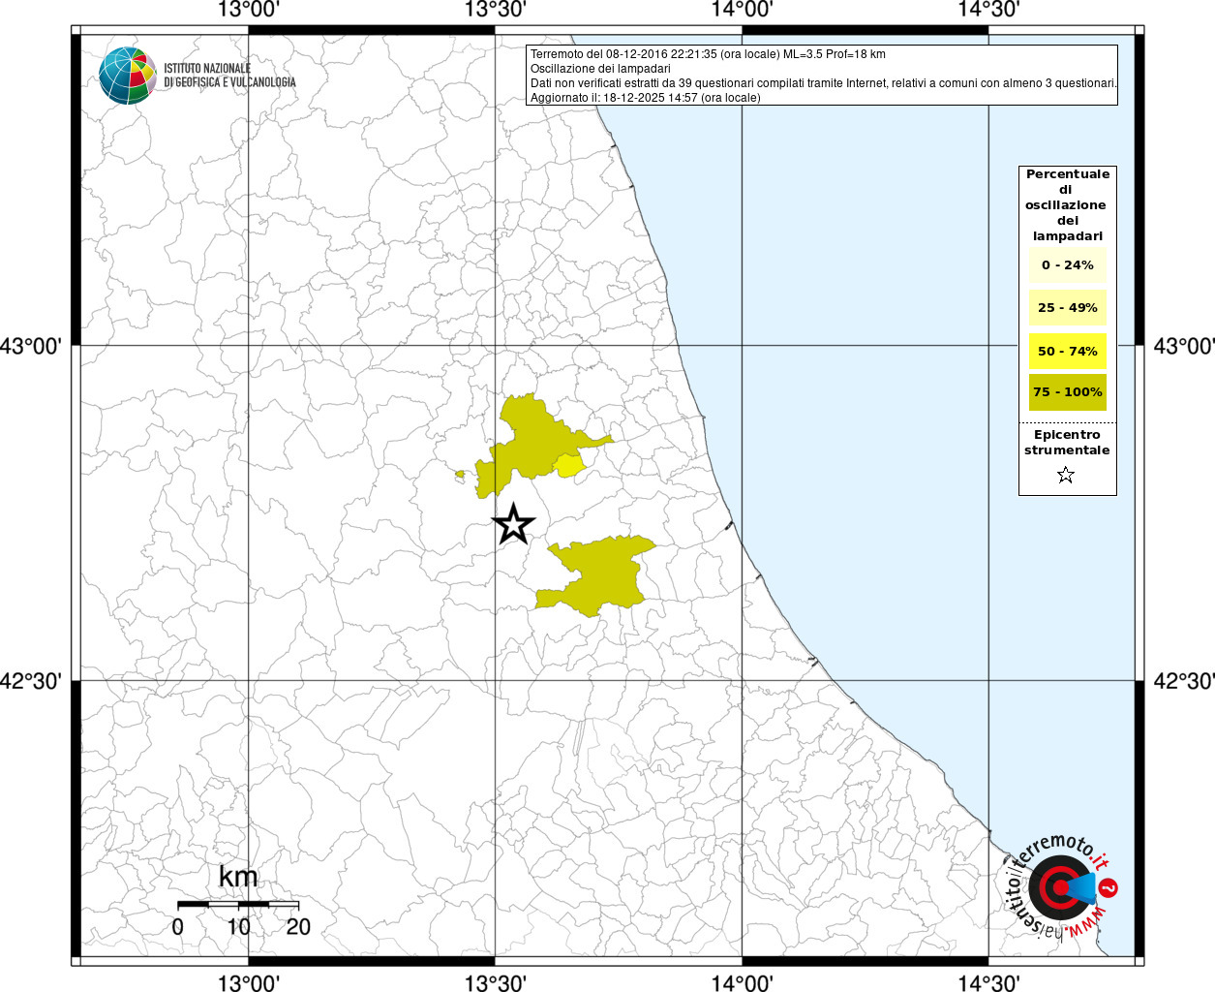
Task: Click the bottom axis label 14°00'
Action: [743, 982]
